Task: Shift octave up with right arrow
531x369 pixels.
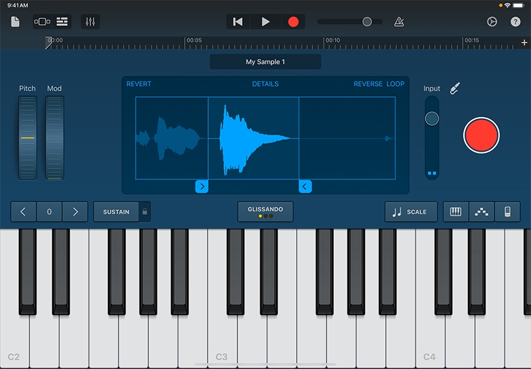Action: (x=75, y=212)
